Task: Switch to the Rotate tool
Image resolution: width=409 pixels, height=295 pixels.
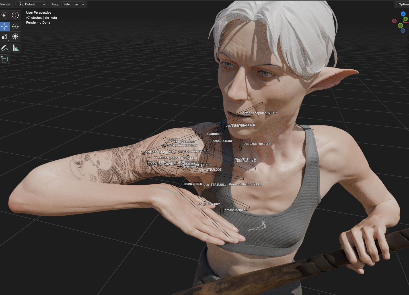Action: (15, 26)
